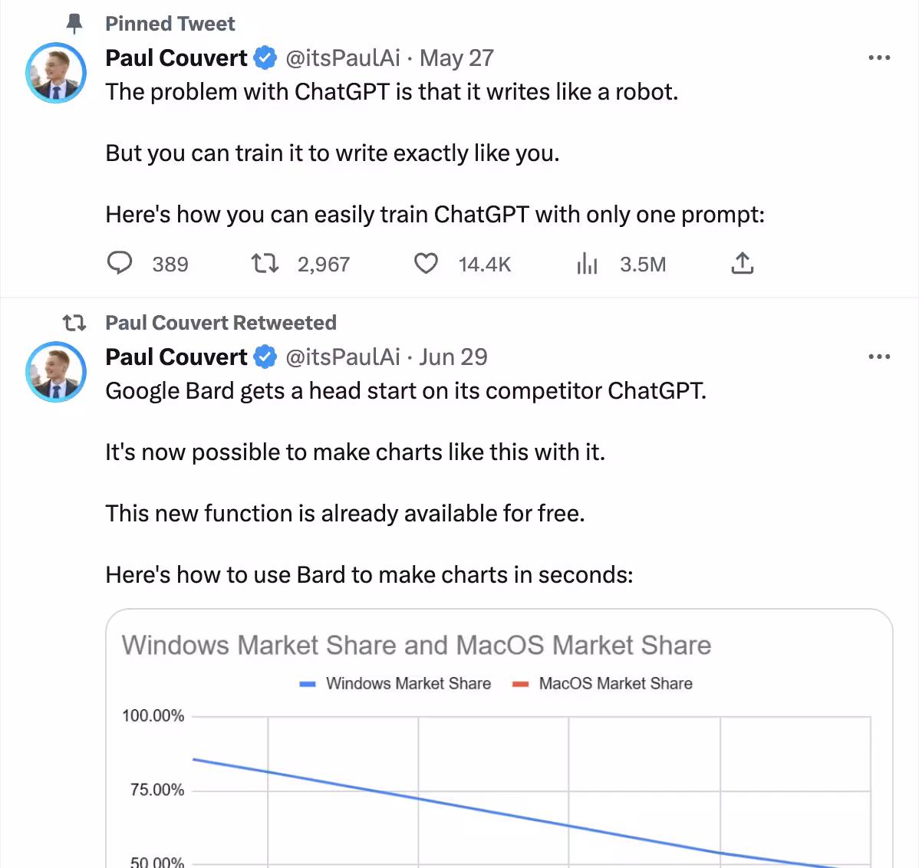Open more options menu on Google Bard tweet
This screenshot has width=919, height=868.
(878, 357)
